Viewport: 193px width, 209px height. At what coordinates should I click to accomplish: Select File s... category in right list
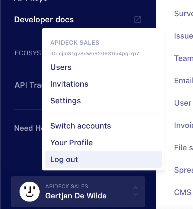click(x=184, y=148)
